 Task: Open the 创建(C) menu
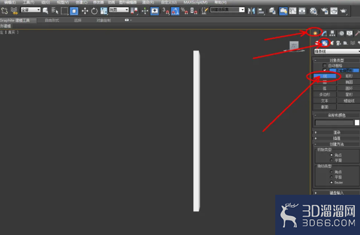(81, 2)
